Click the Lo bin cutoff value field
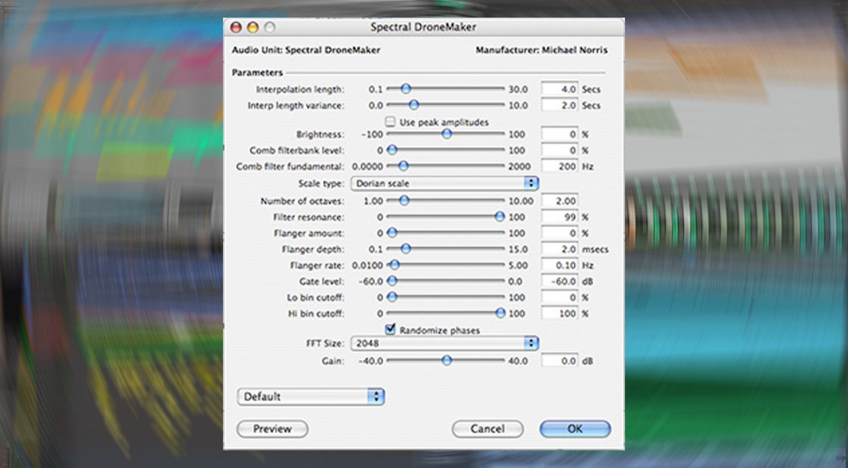 pyautogui.click(x=559, y=297)
